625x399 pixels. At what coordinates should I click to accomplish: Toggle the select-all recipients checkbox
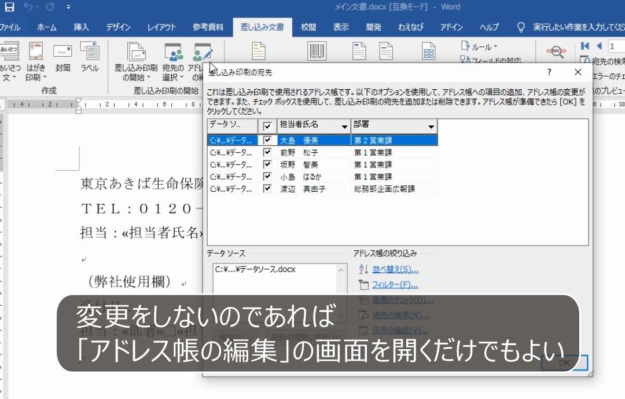click(267, 126)
